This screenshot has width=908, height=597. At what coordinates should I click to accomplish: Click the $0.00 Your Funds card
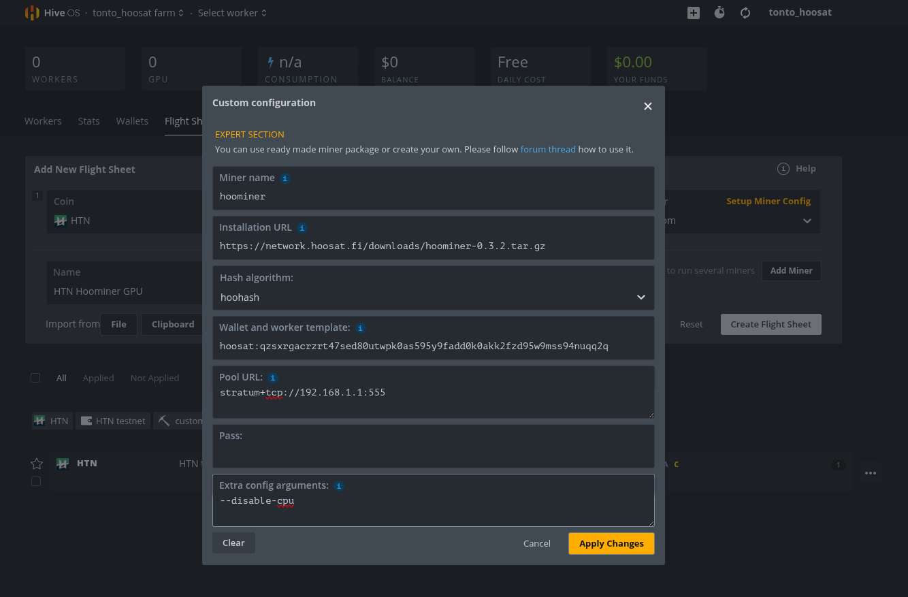657,69
